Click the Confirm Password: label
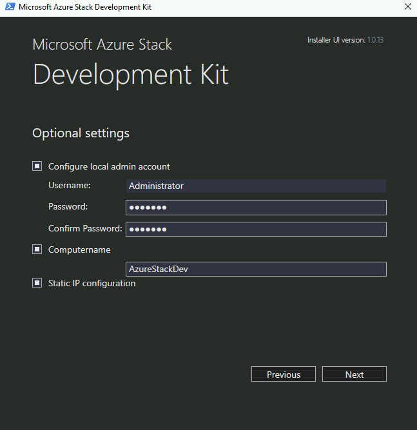 pos(85,228)
